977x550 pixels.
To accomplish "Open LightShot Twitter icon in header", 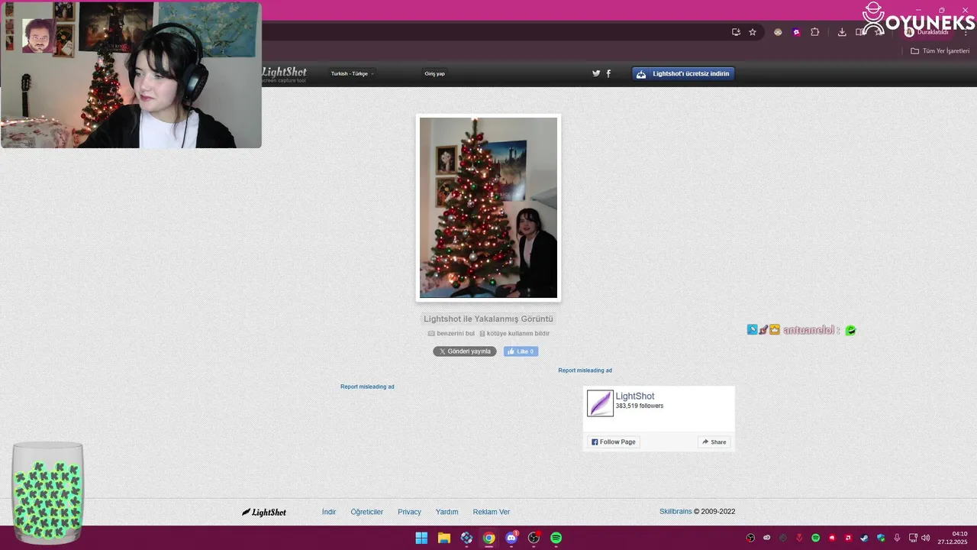I will (x=596, y=73).
